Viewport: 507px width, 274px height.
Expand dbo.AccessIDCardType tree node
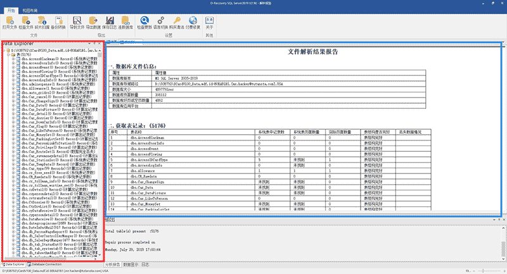point(13,76)
